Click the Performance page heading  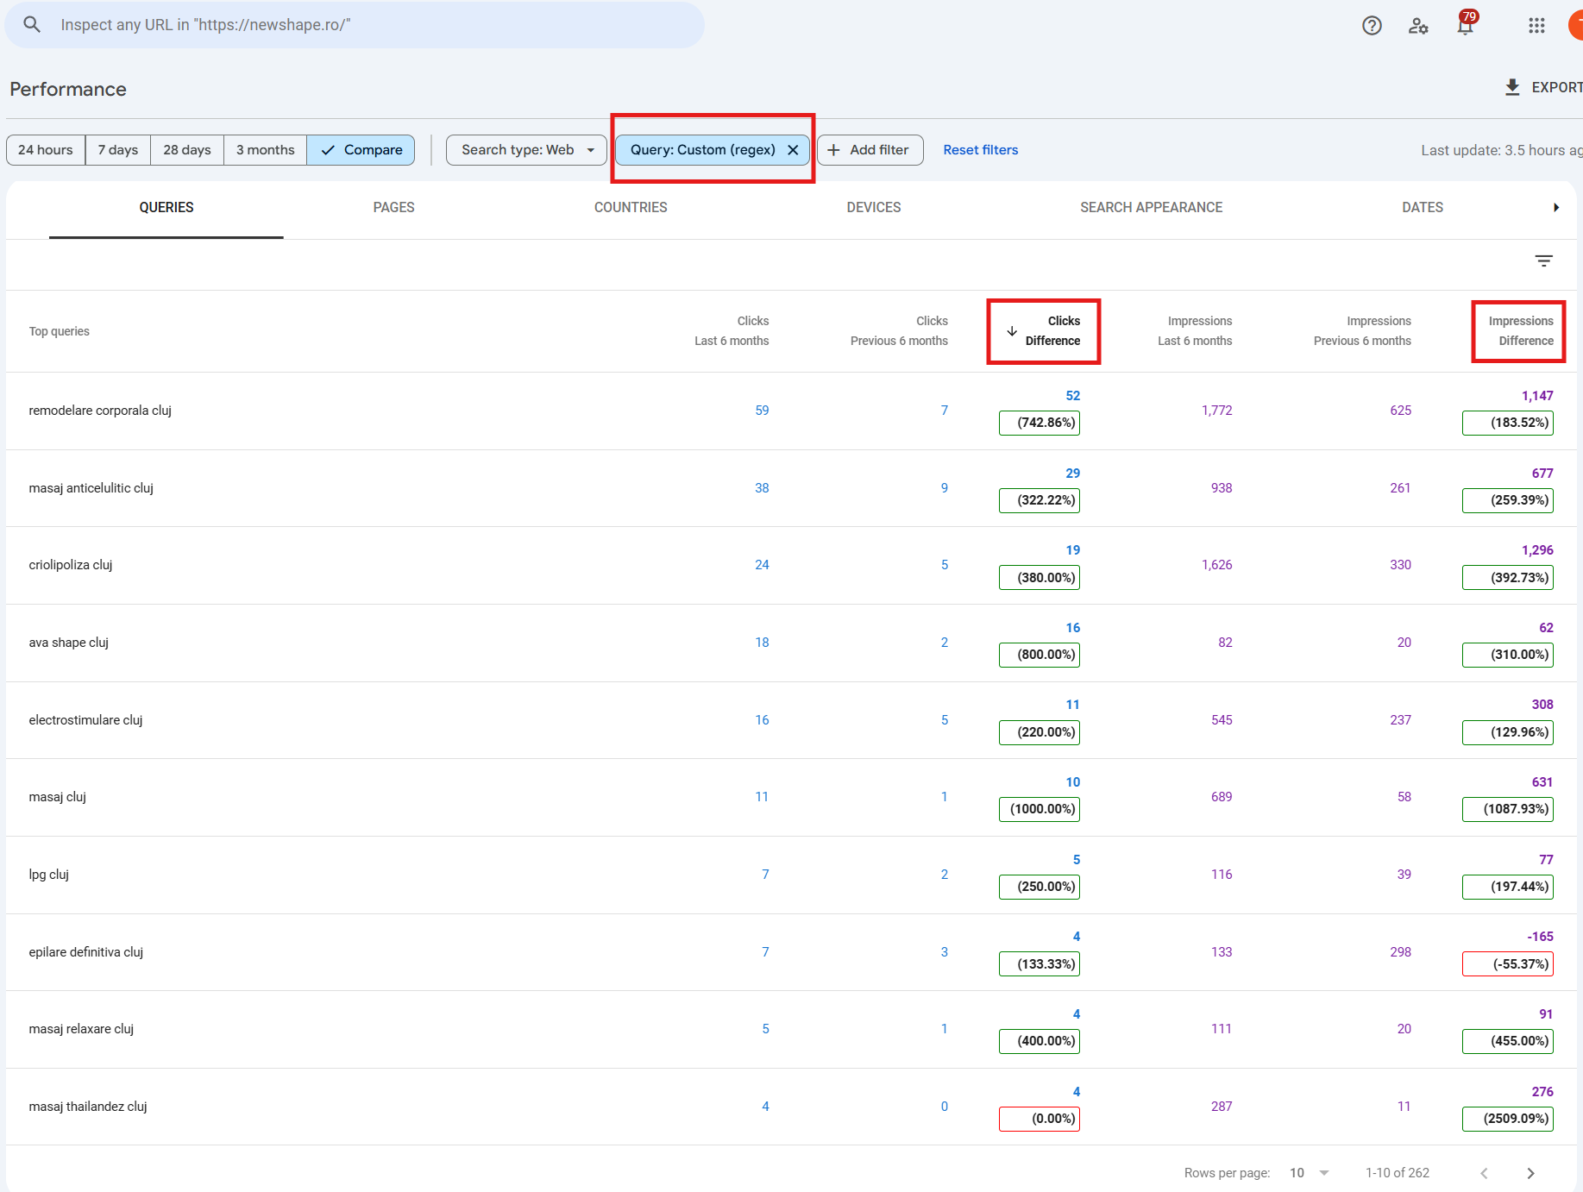point(68,89)
